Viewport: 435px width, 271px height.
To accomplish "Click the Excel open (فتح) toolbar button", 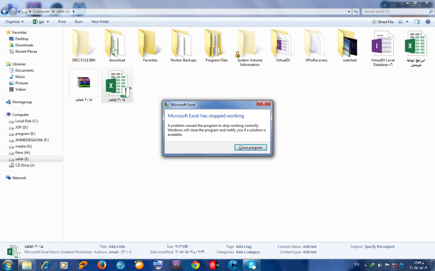I will [38, 22].
